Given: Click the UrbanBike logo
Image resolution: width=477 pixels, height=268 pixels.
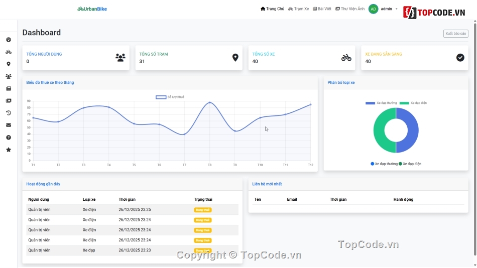Looking at the screenshot, I should coord(92,9).
